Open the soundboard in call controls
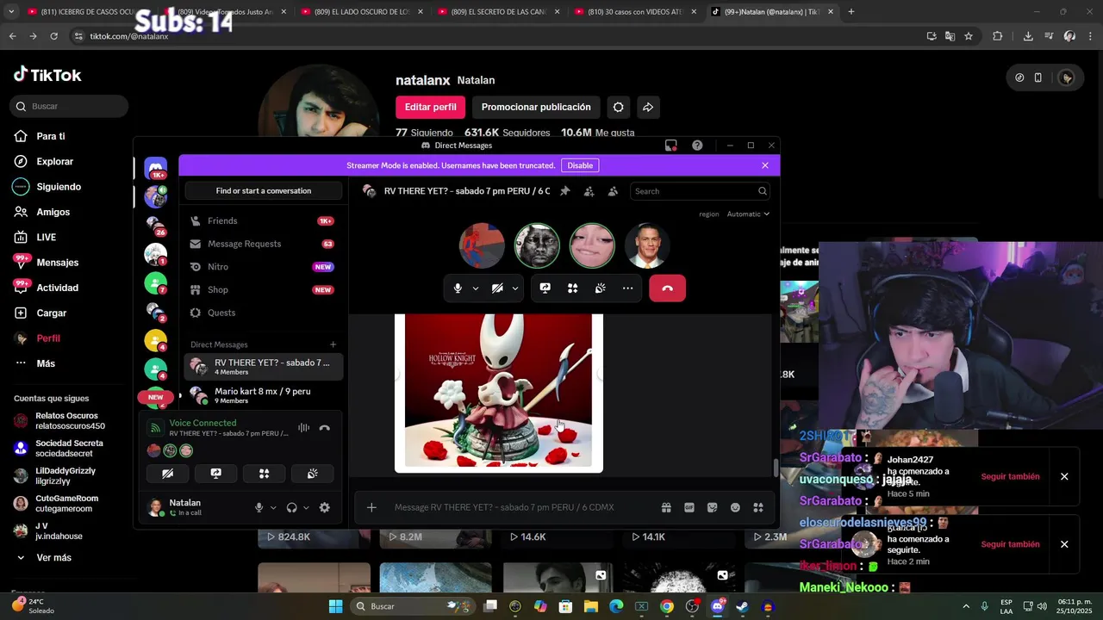Viewport: 1103px width, 620px height. 600,288
